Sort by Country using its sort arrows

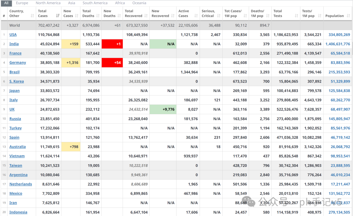click(x=32, y=16)
